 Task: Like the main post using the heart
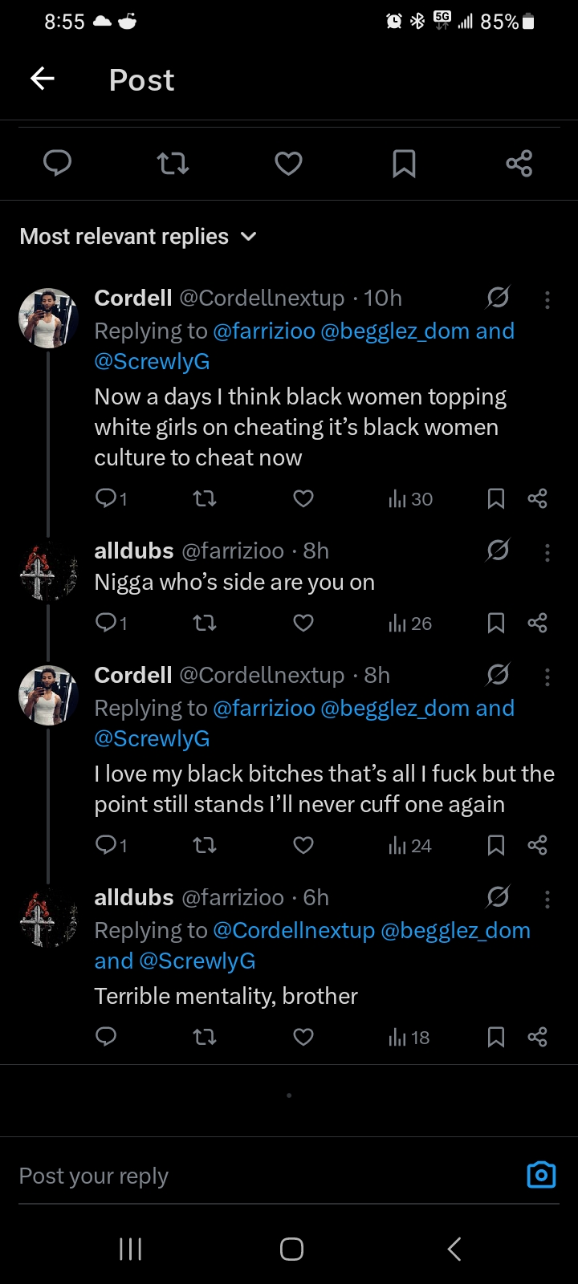point(288,164)
